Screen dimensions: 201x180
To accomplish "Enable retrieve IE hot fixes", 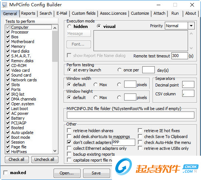I will (140, 131).
